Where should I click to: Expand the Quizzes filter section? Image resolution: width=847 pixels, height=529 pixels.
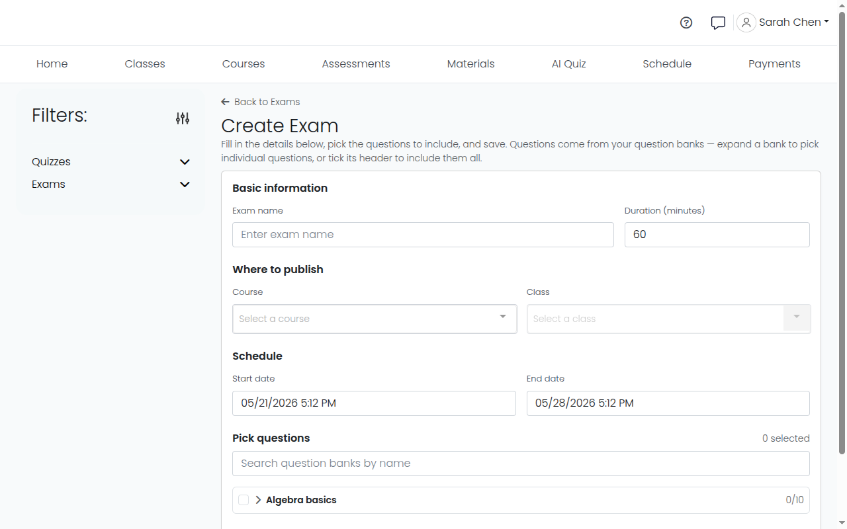click(185, 162)
